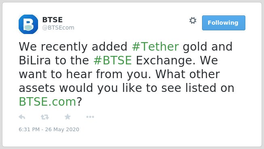Viewport: 264px width, 149px height.
Task: Favorite the tweet with the star icon
Action: tap(68, 117)
